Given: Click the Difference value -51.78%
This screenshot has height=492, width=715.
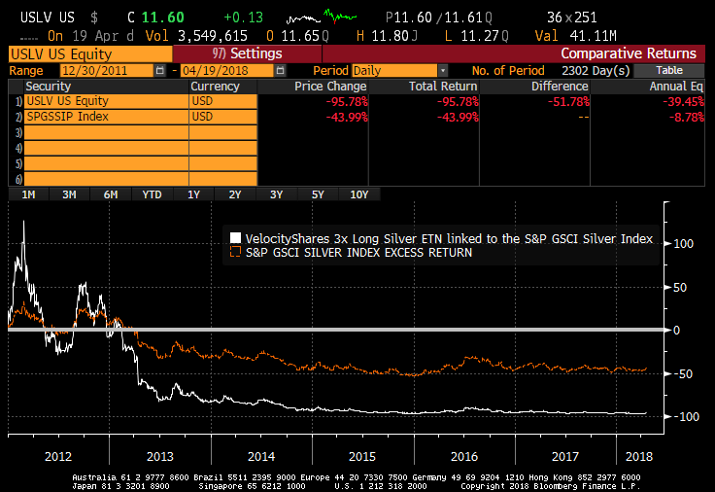Looking at the screenshot, I should click(568, 102).
